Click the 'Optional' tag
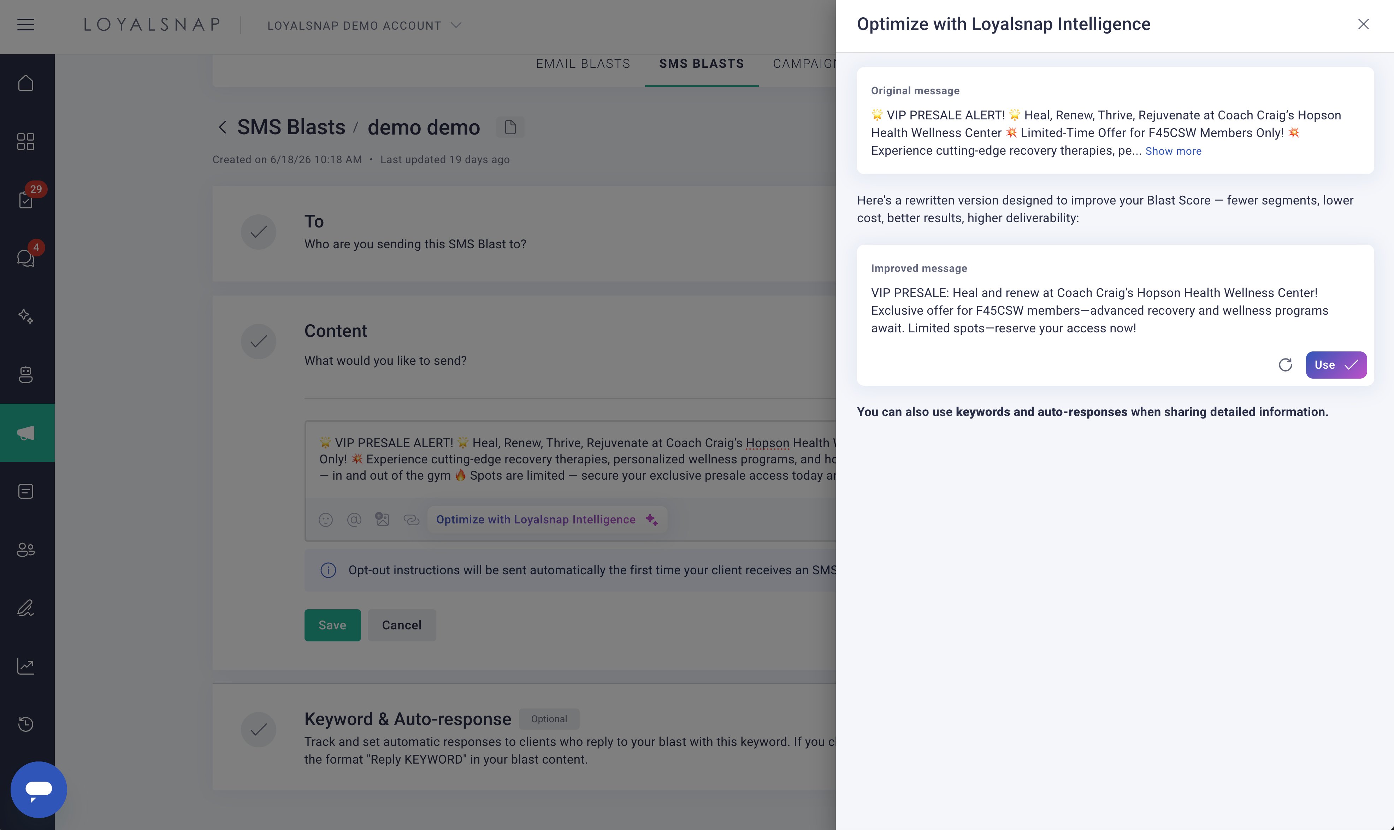Screen dimensions: 1394x830 549,719
